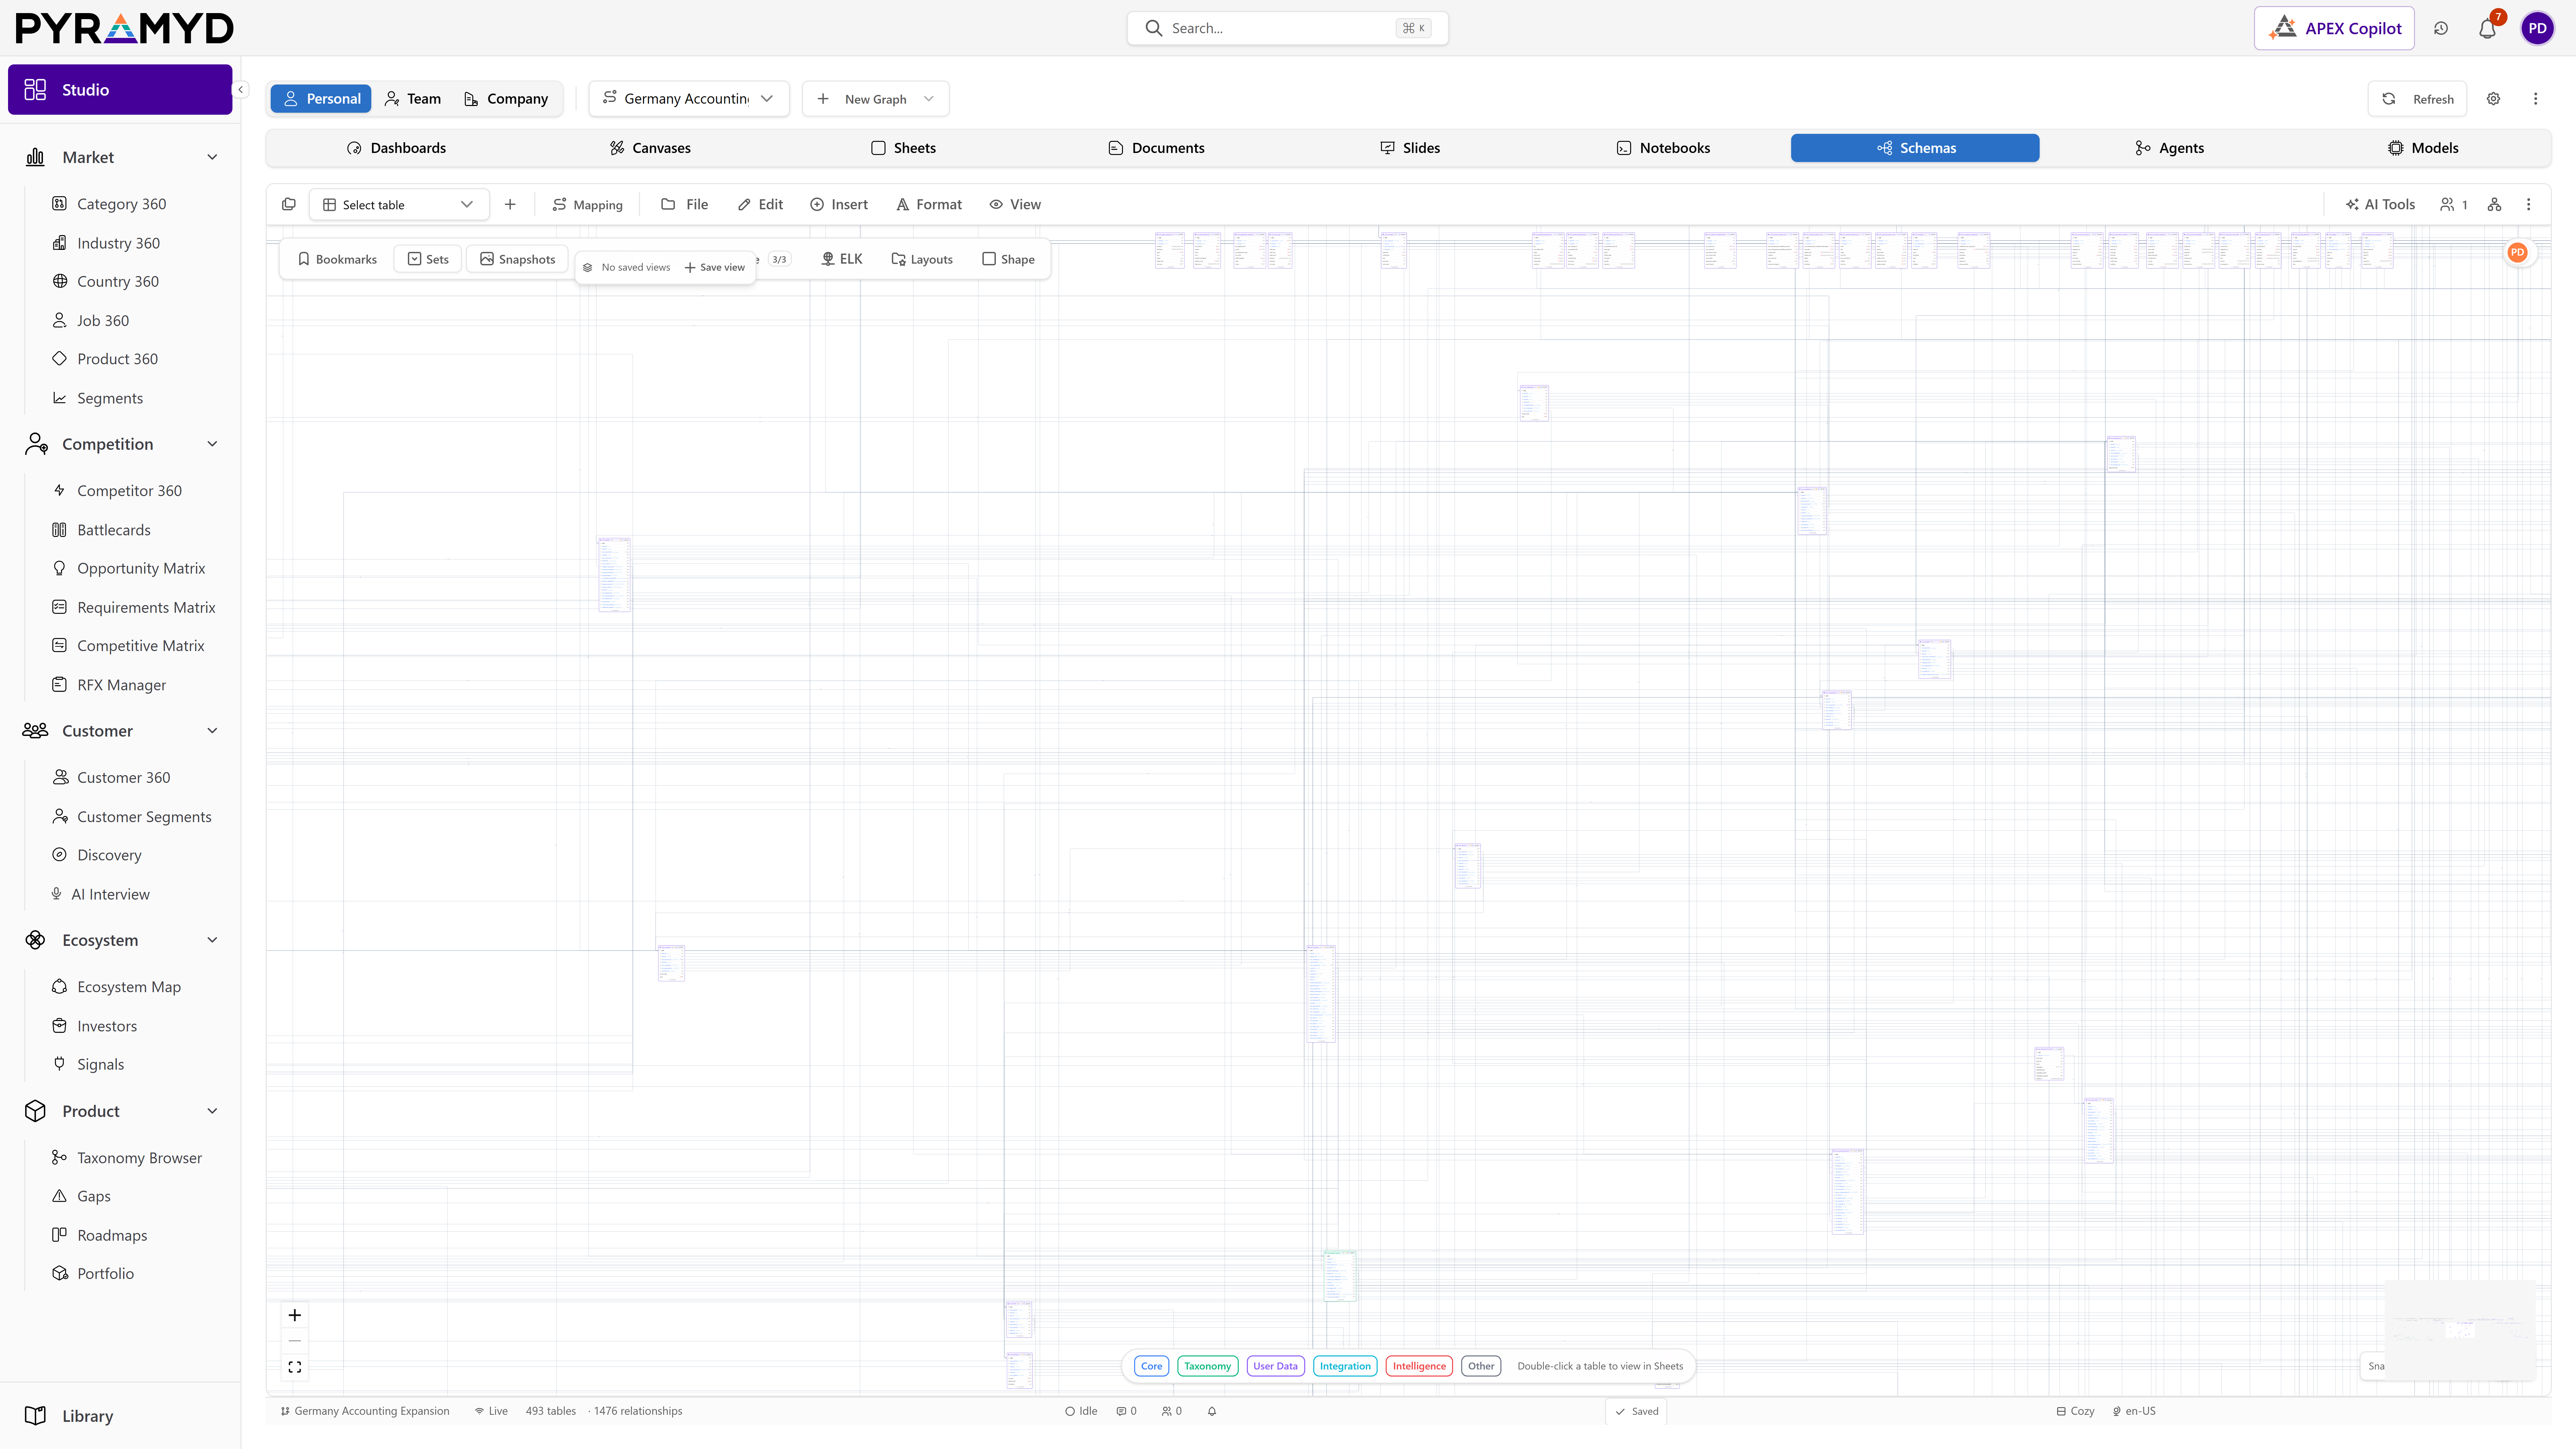Switch to Personal workspace scope
Screen dimensions: 2576x1449
(x=321, y=99)
